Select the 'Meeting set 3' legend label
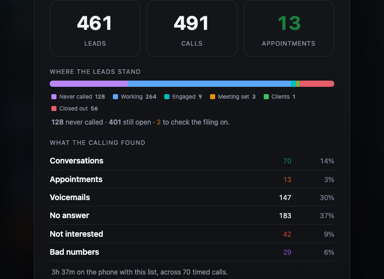Screen dimensions: 384x279 [x=237, y=96]
